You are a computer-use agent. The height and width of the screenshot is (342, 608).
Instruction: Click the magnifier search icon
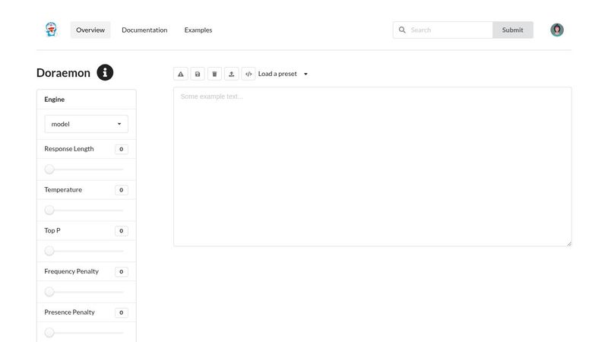pyautogui.click(x=402, y=30)
